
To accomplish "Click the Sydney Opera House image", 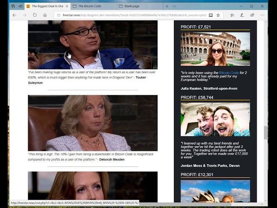I will [x=215, y=191].
